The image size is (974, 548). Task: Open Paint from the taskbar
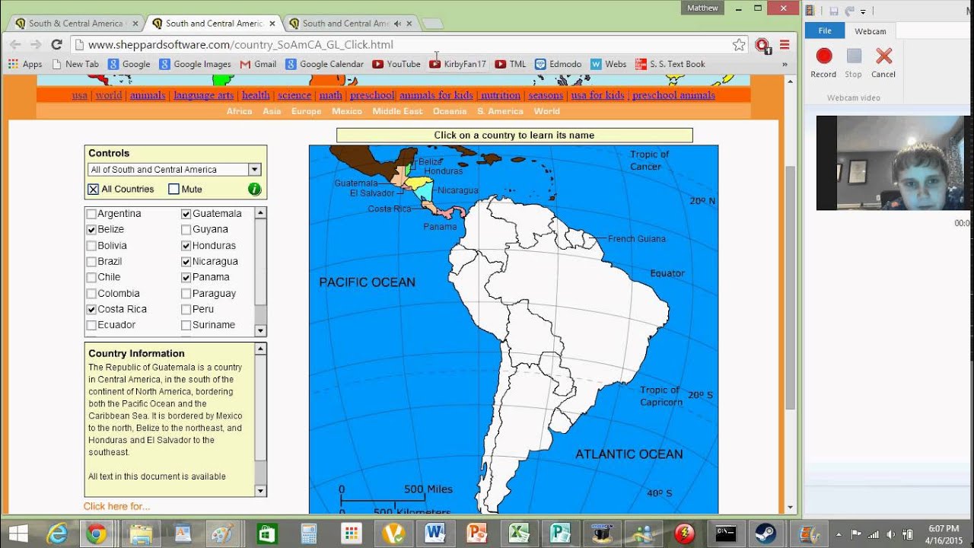pyautogui.click(x=222, y=534)
